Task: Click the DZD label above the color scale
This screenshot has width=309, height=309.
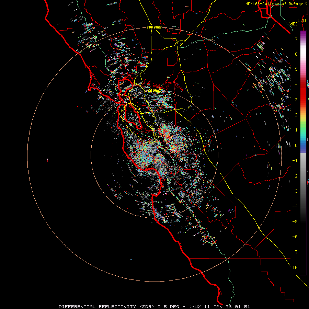Action: [x=302, y=21]
